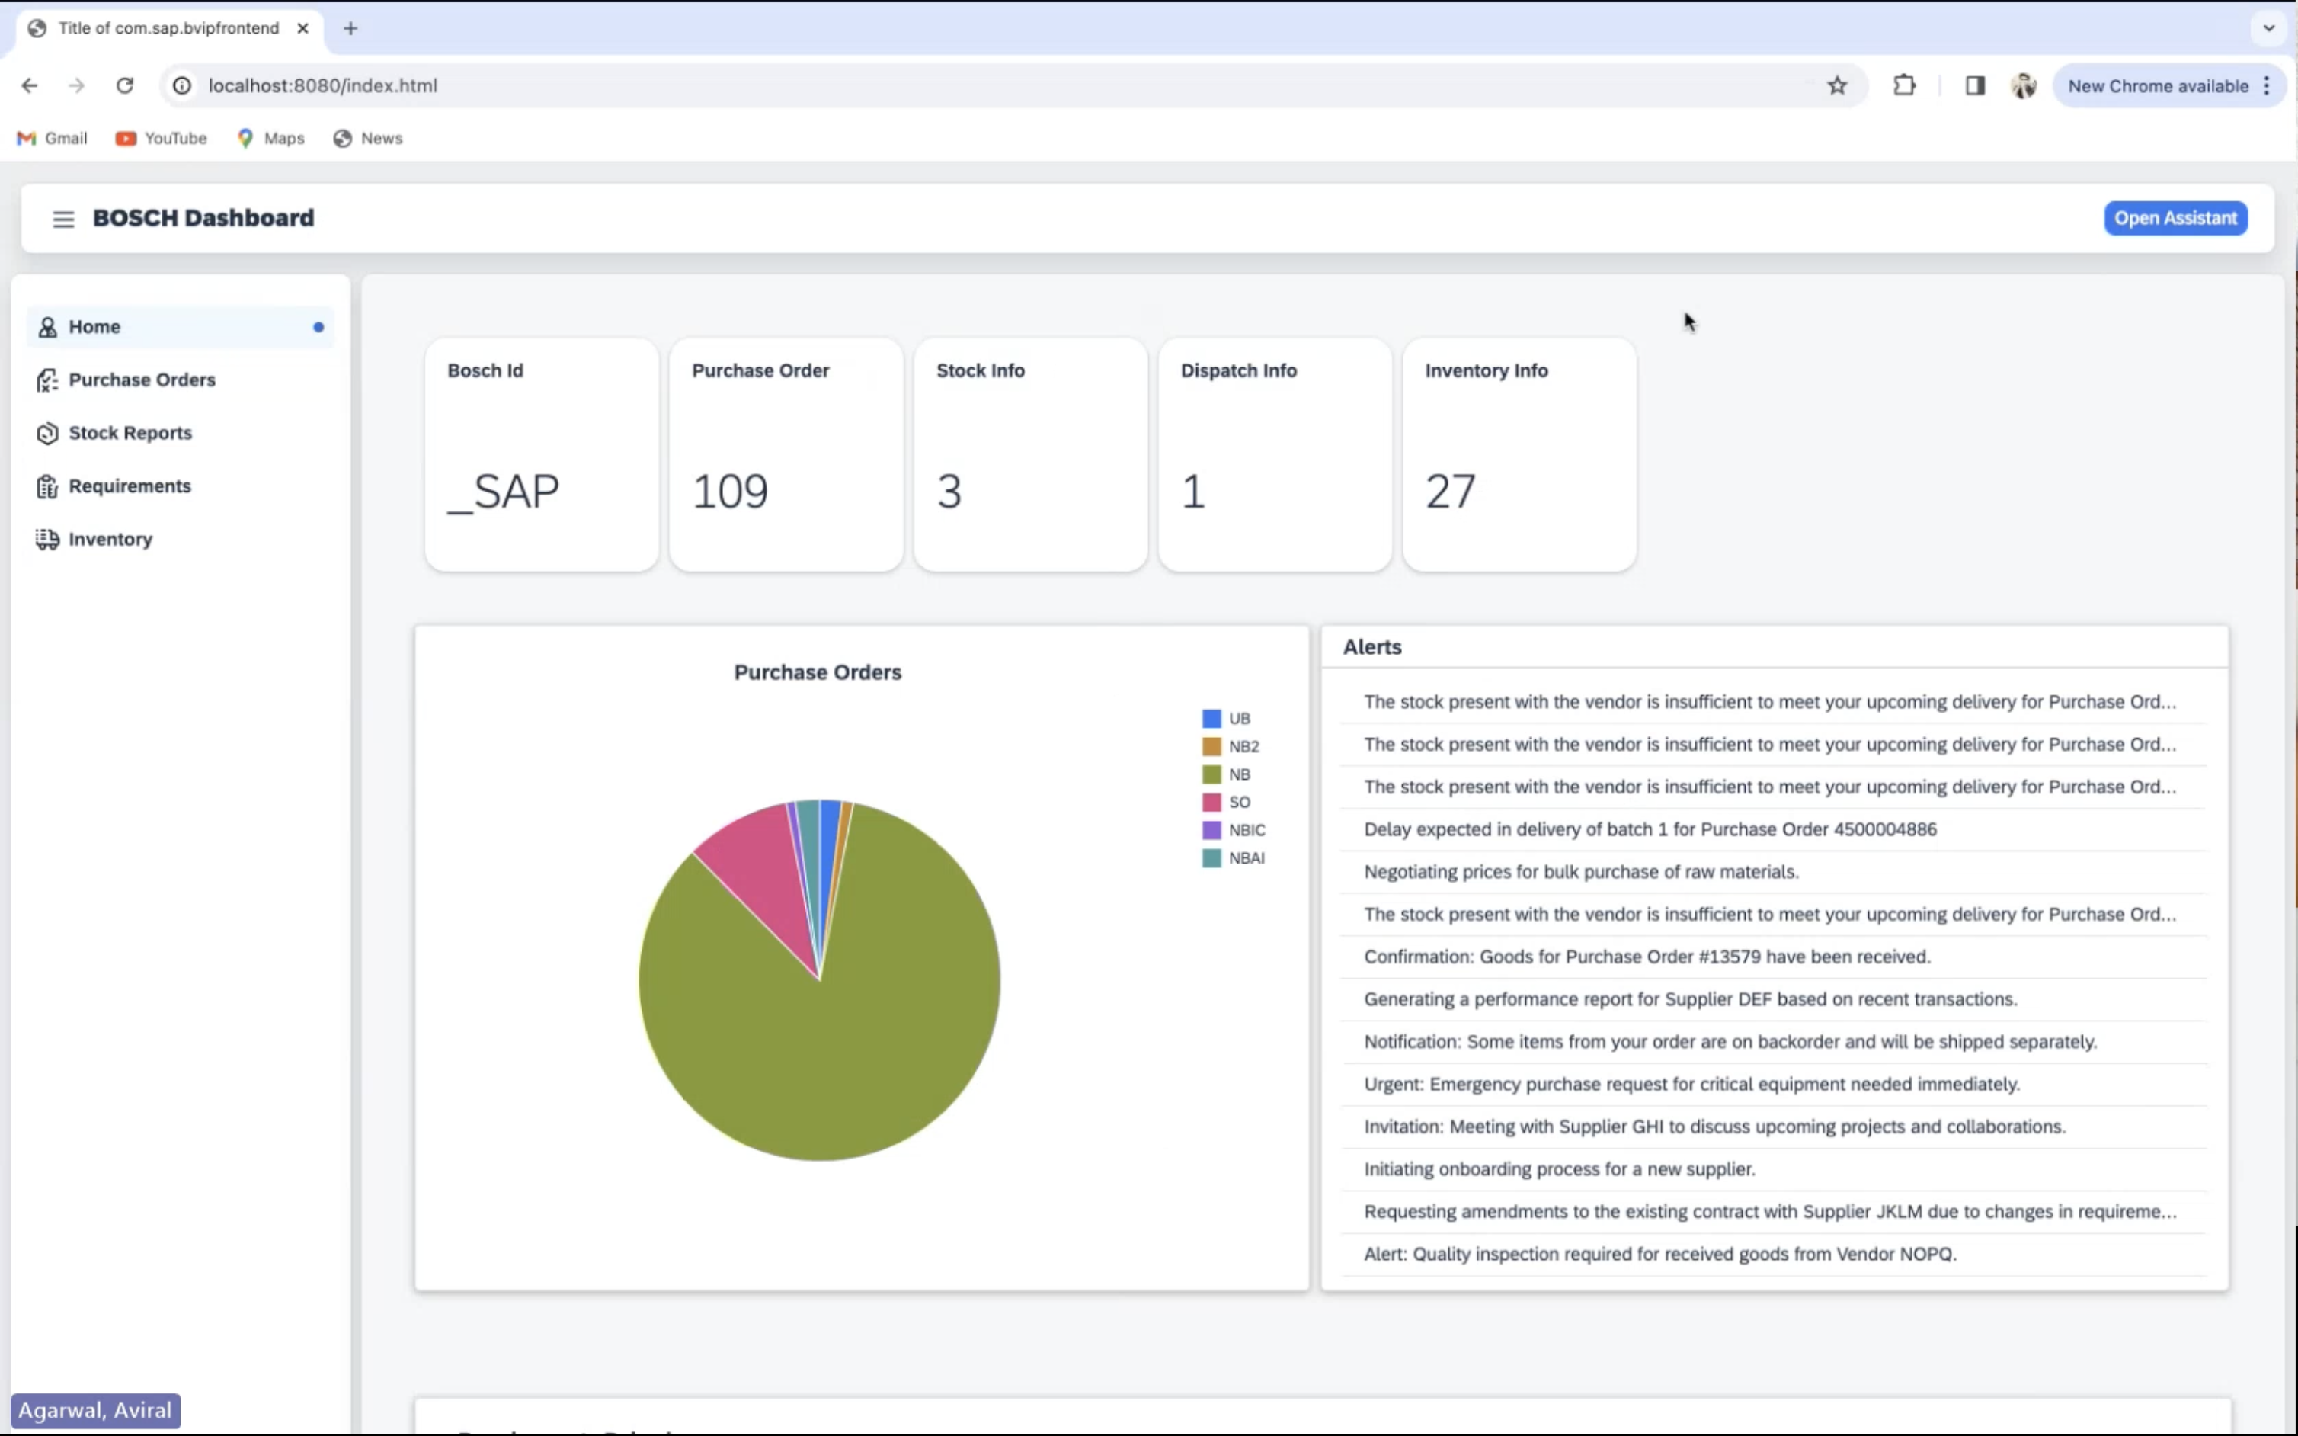Reload the page
Viewport: 2298px width, 1436px height.
coord(124,85)
